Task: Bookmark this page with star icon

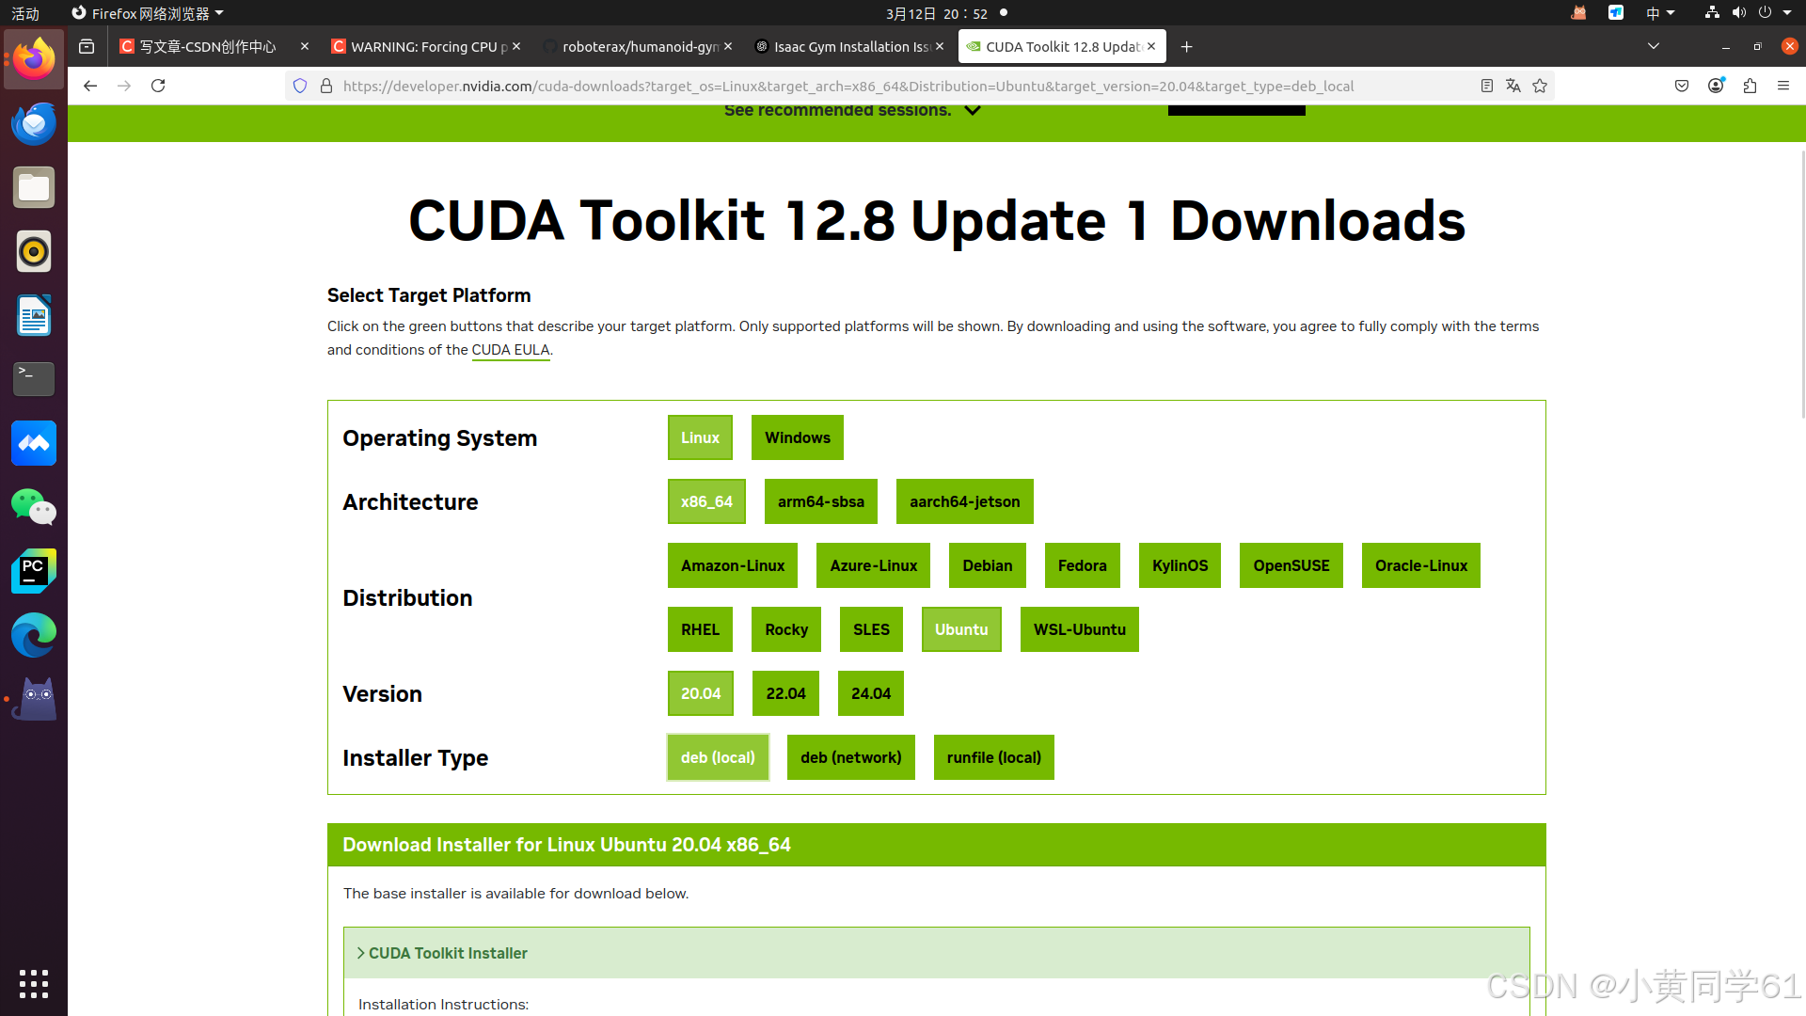Action: click(x=1540, y=86)
